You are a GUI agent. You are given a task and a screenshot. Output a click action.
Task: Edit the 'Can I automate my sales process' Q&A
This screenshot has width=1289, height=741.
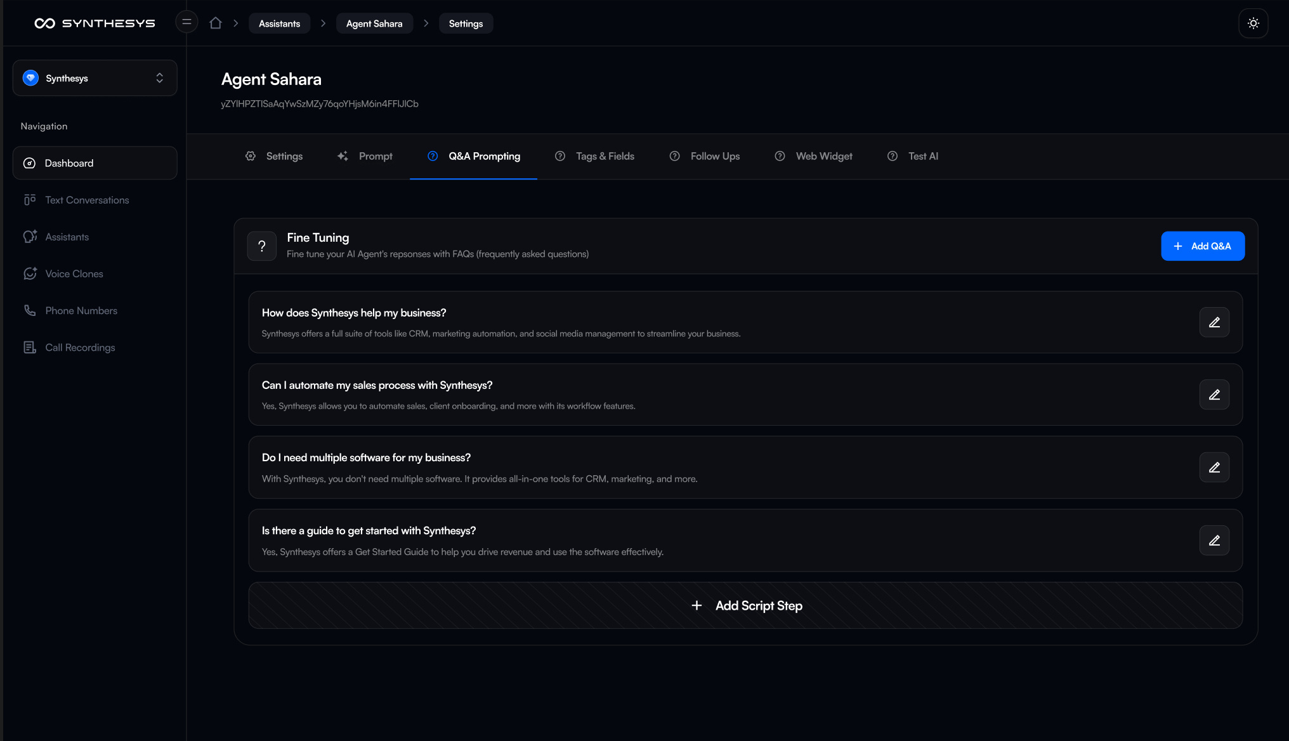(x=1214, y=395)
